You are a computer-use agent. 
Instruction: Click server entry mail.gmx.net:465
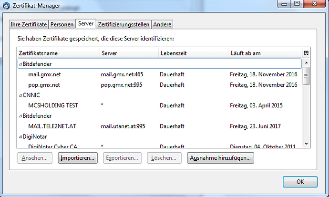[122, 74]
